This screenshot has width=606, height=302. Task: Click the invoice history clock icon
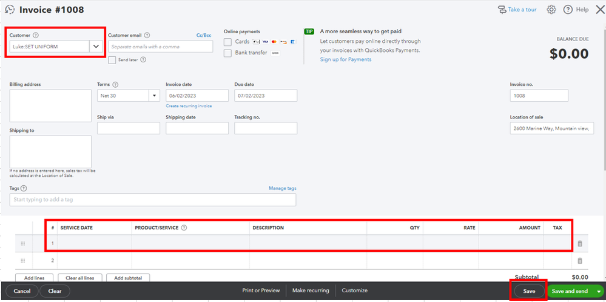click(x=10, y=10)
